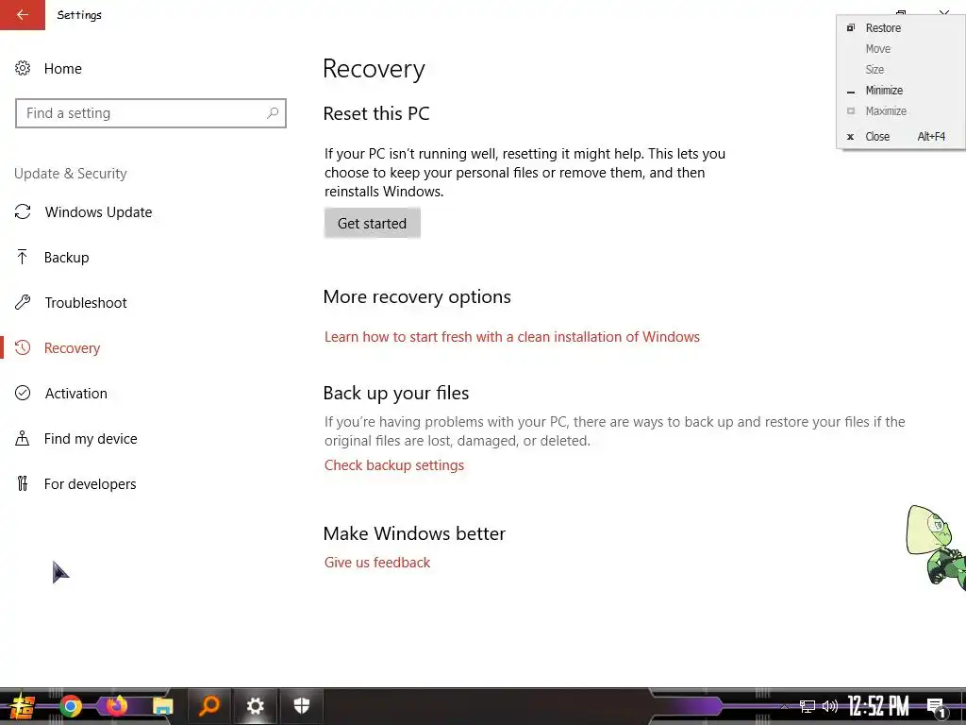The width and height of the screenshot is (966, 725).
Task: Open Check backup settings link
Action: pyautogui.click(x=394, y=464)
